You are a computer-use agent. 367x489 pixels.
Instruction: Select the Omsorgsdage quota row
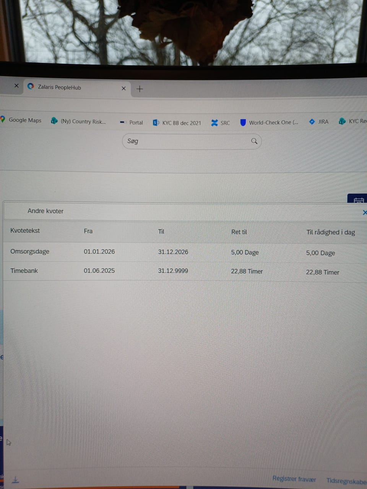point(185,252)
